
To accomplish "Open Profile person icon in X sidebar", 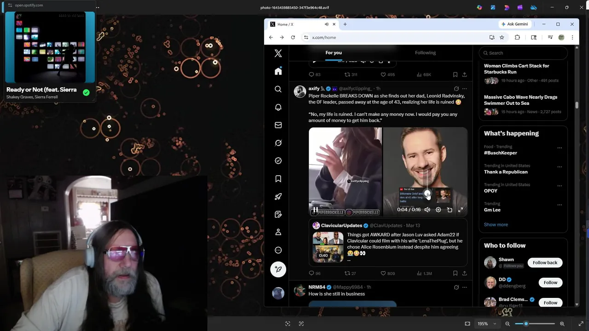I will [x=278, y=232].
